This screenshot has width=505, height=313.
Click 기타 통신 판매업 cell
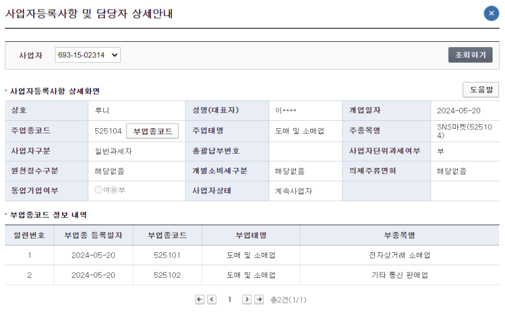(399, 275)
